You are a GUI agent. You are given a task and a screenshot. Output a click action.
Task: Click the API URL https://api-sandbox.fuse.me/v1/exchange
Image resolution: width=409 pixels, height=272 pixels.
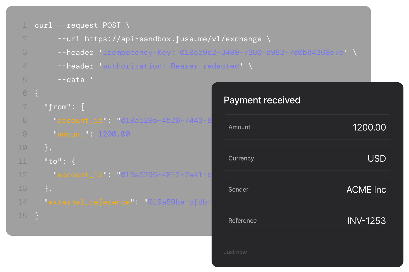(173, 39)
